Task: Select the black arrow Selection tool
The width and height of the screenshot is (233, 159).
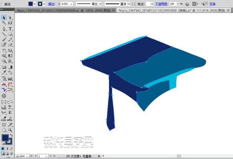Action: click(4, 17)
